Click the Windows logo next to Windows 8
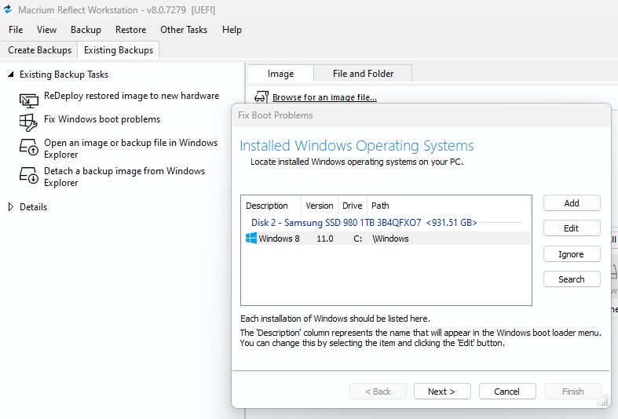The height and width of the screenshot is (419, 618). coord(251,238)
